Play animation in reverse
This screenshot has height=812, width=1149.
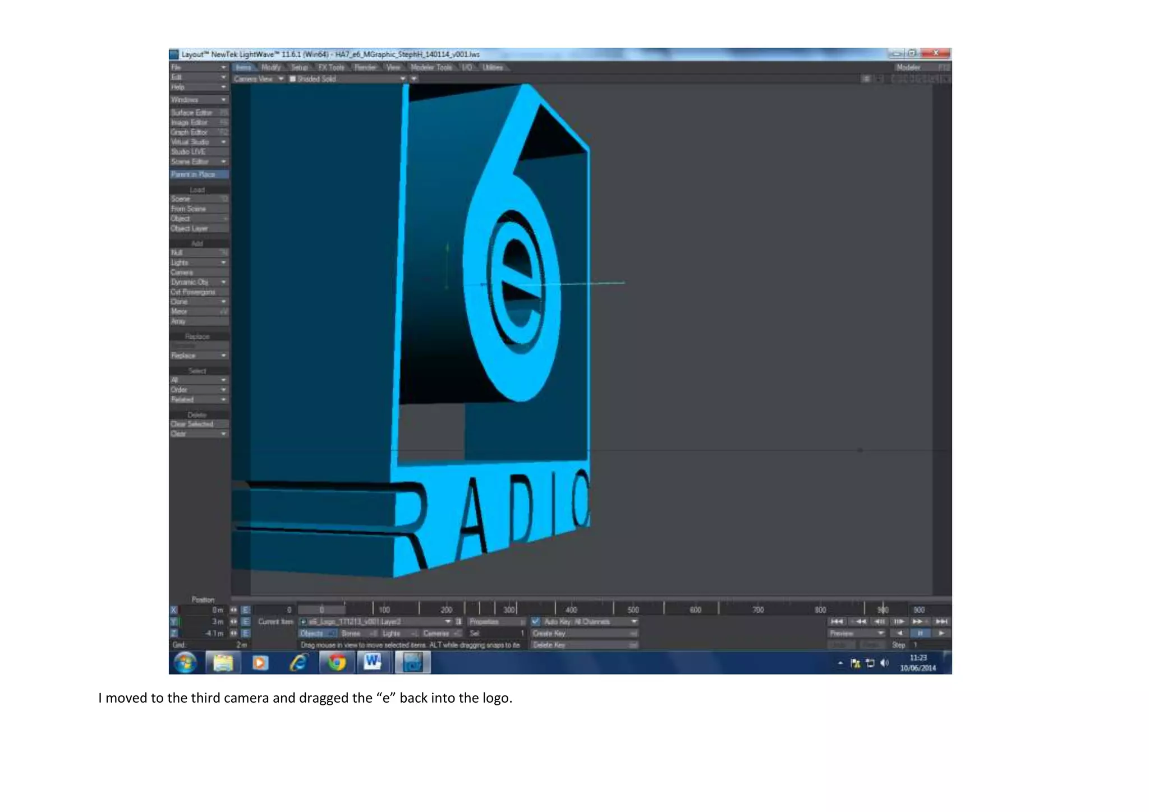900,633
